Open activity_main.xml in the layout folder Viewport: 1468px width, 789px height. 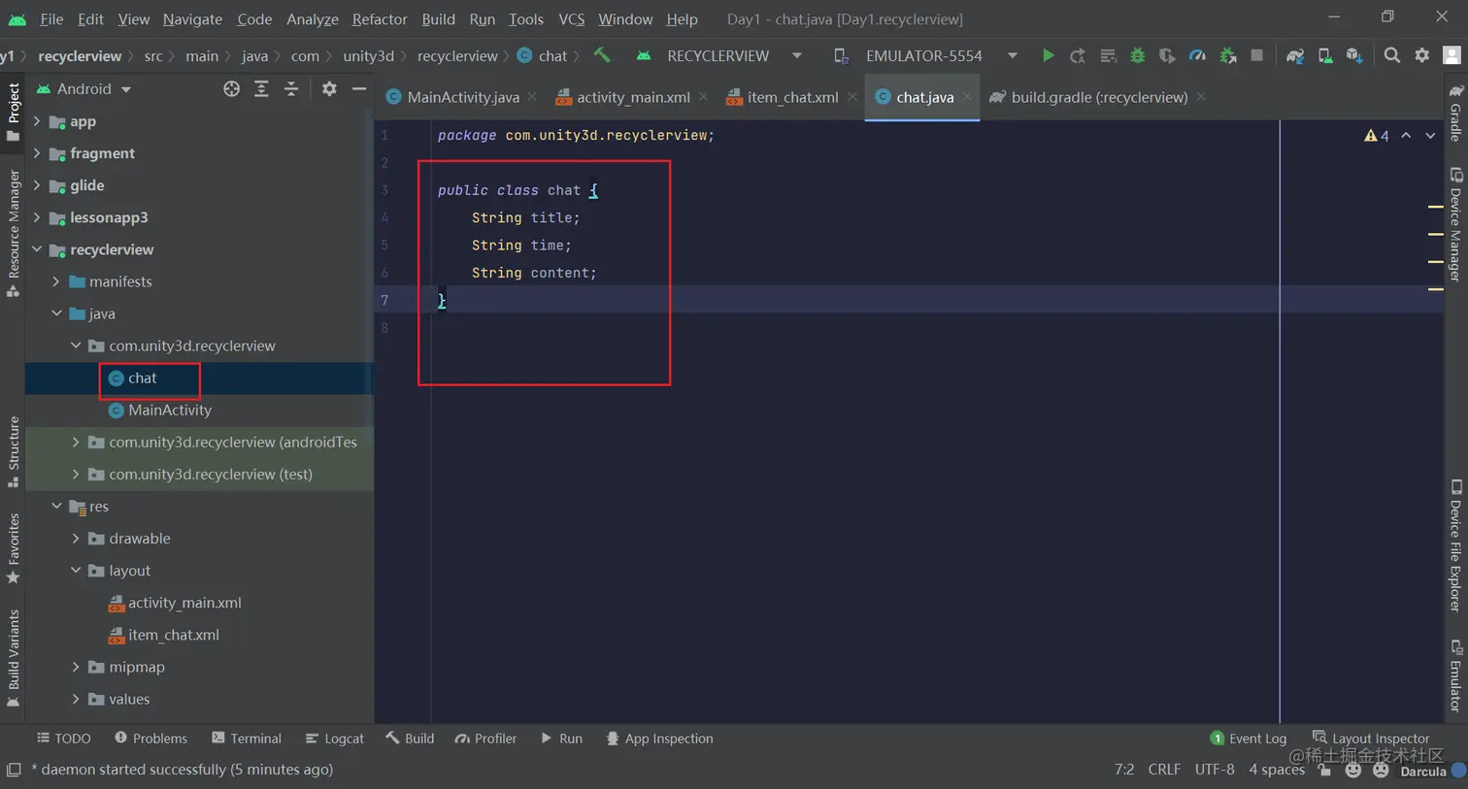coord(184,603)
